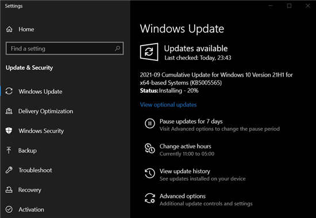Click the pause updates circle icon
Viewport: 316px width, 218px height.
pos(150,123)
